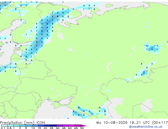Click the '25' legend scale label

51,128
